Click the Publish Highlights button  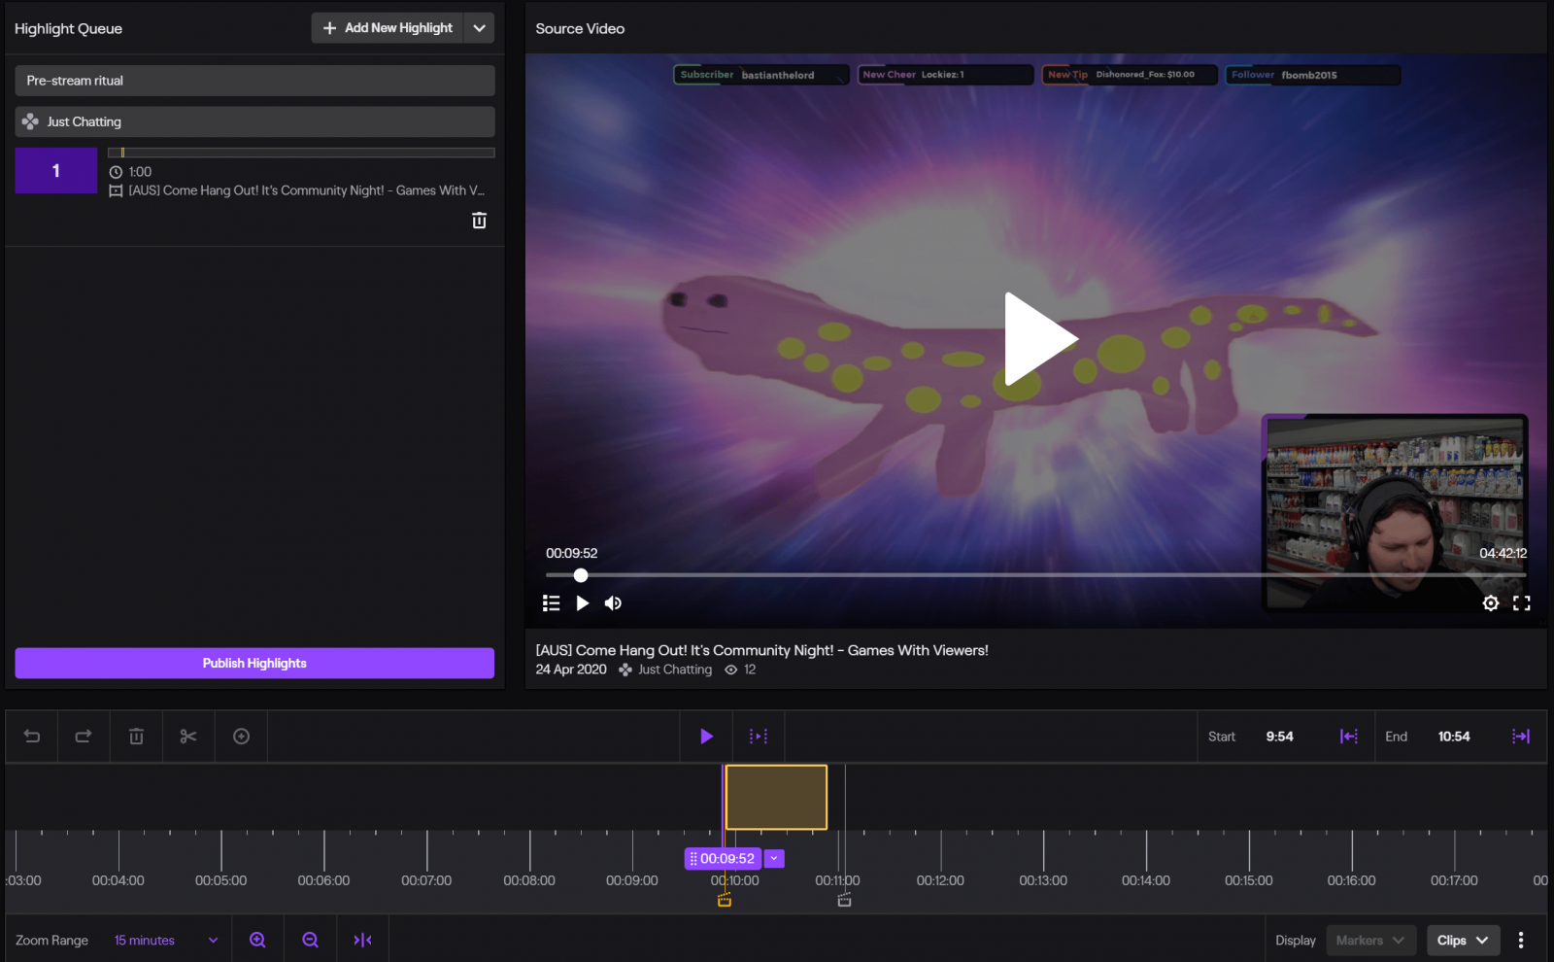(254, 663)
